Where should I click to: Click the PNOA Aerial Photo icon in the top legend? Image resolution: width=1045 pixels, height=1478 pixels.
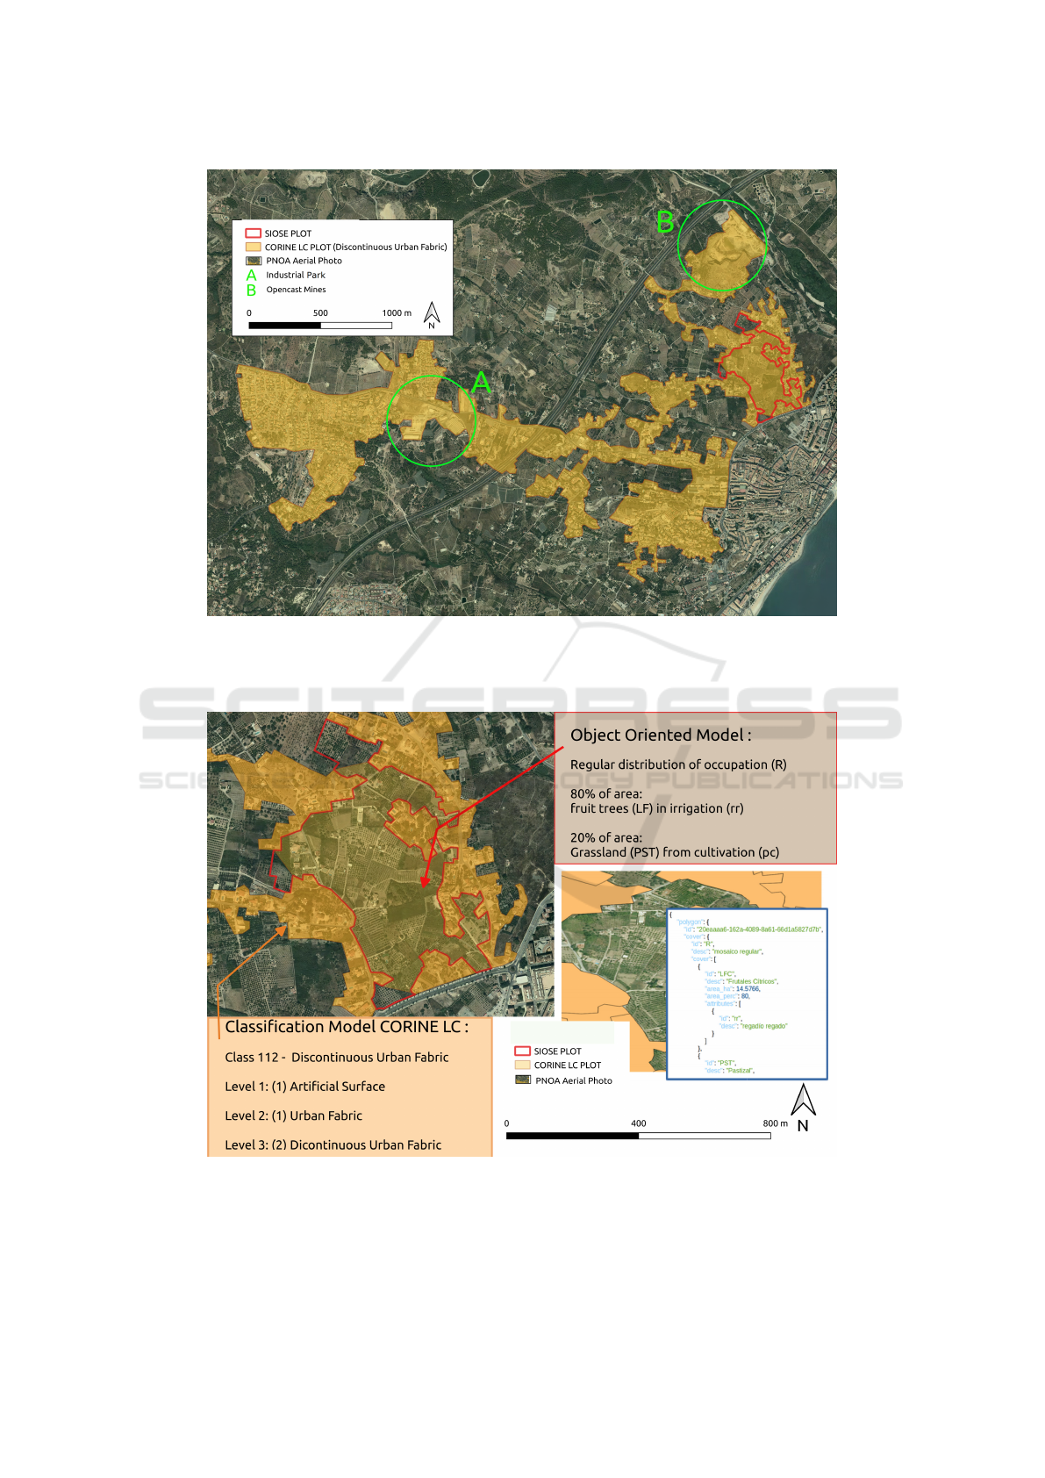pos(254,261)
